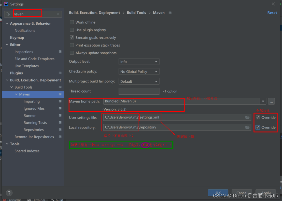The image size is (282, 201).
Task: Close the Settings dialog
Action: 273,4
